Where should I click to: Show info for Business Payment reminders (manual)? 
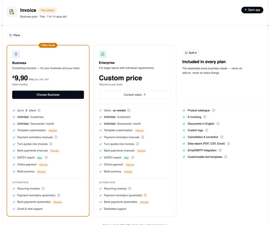coord(56,137)
